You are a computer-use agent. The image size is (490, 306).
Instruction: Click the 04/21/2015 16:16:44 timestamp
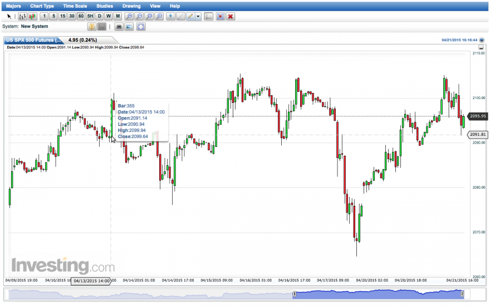pyautogui.click(x=459, y=40)
